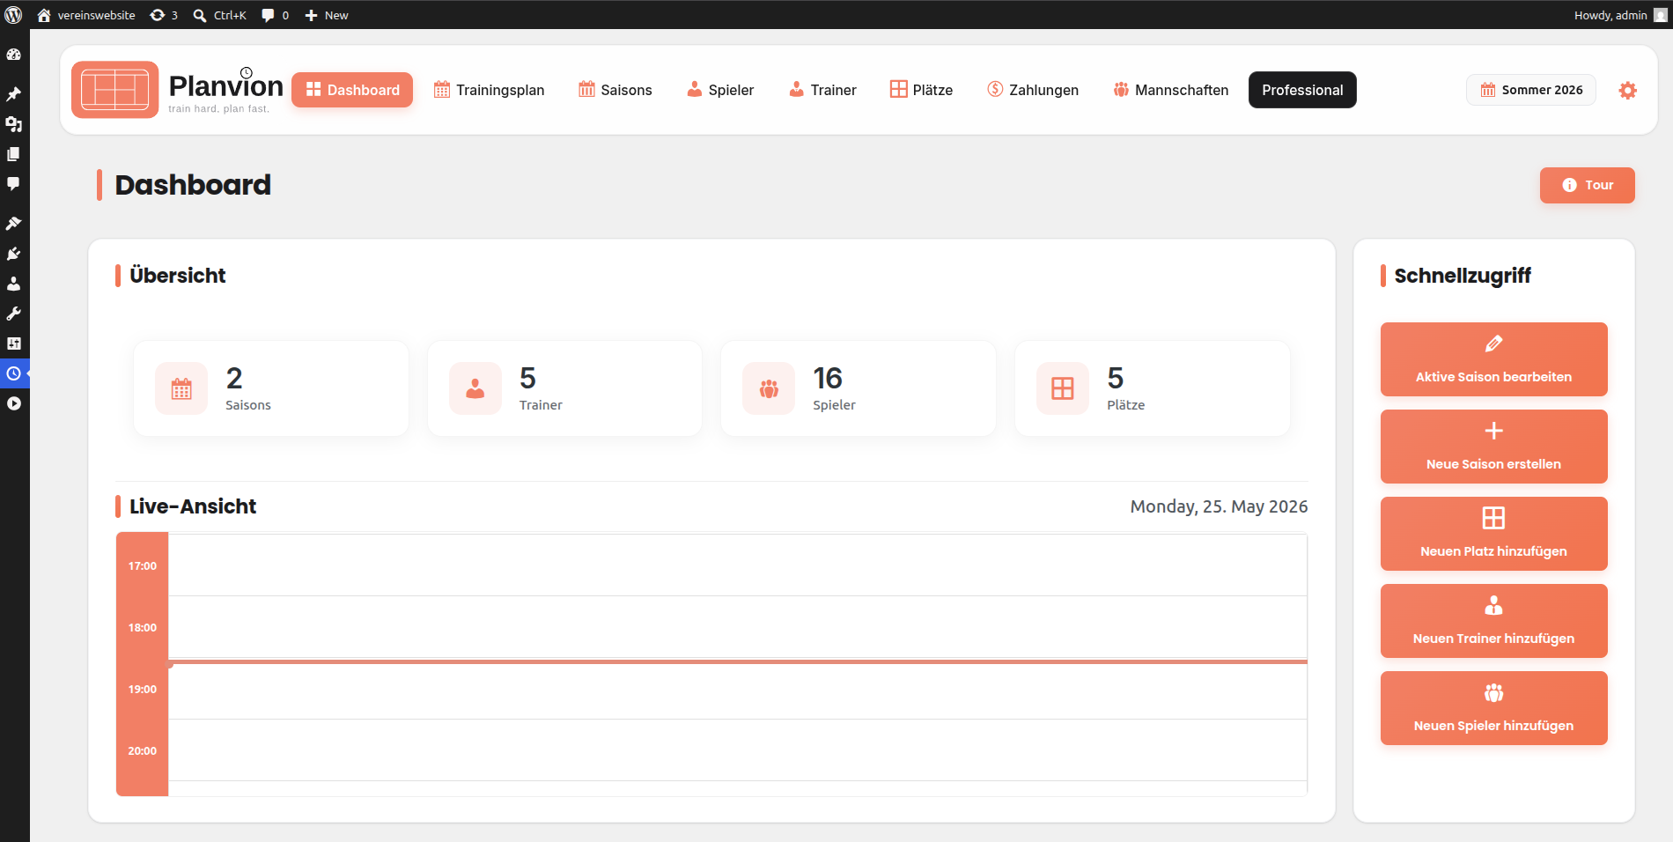Open the 2 Saisons overview card
Viewport: 1673px width, 842px height.
click(271, 388)
